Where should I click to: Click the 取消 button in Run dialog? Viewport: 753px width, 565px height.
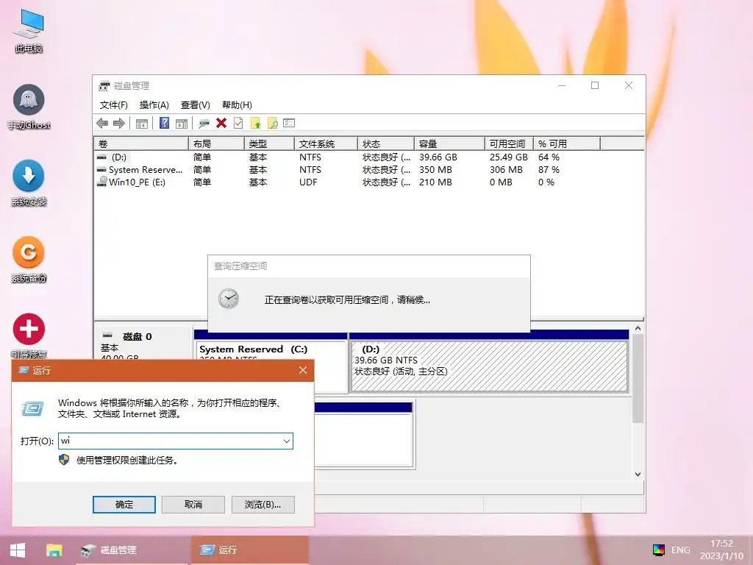[193, 505]
